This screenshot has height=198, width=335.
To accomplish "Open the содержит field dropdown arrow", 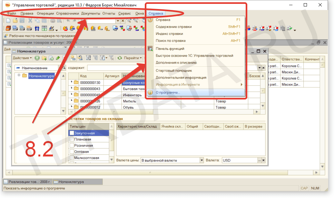I will [x=260, y=68].
